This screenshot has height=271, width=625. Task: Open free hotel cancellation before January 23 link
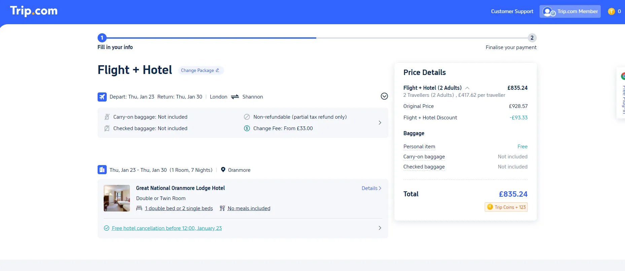tap(167, 228)
